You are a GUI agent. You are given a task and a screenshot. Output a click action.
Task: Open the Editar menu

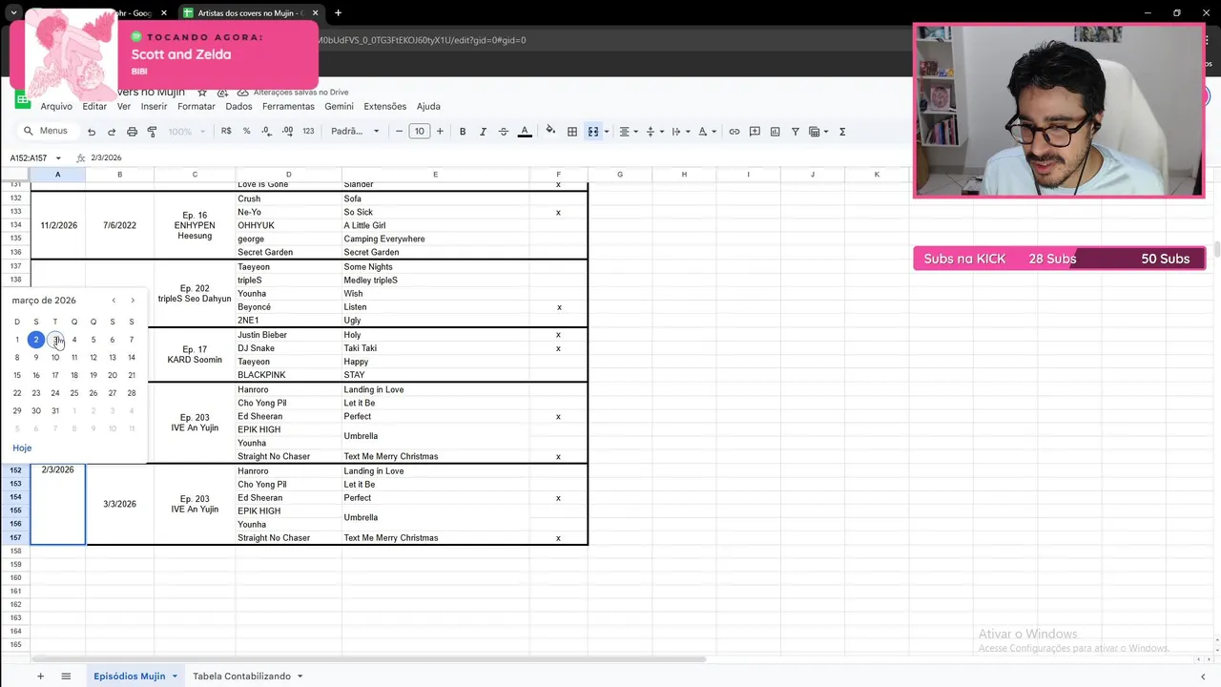[x=94, y=106]
